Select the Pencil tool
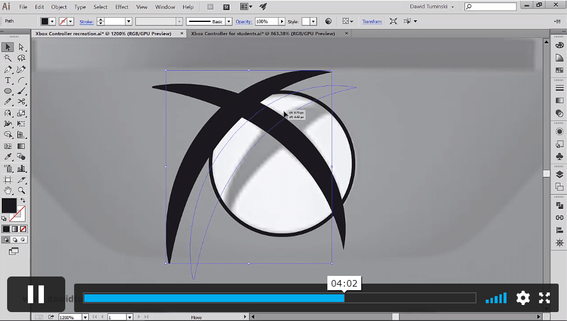The width and height of the screenshot is (567, 321). [x=8, y=101]
